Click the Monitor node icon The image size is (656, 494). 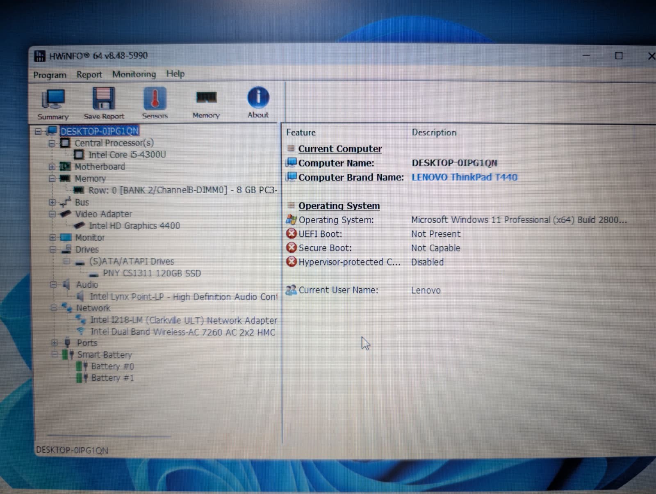[x=66, y=238]
